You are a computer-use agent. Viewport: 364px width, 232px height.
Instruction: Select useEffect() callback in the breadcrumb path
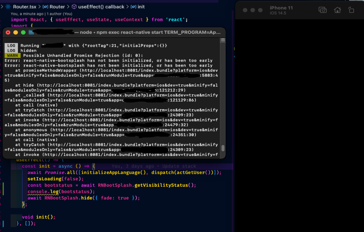[101, 7]
